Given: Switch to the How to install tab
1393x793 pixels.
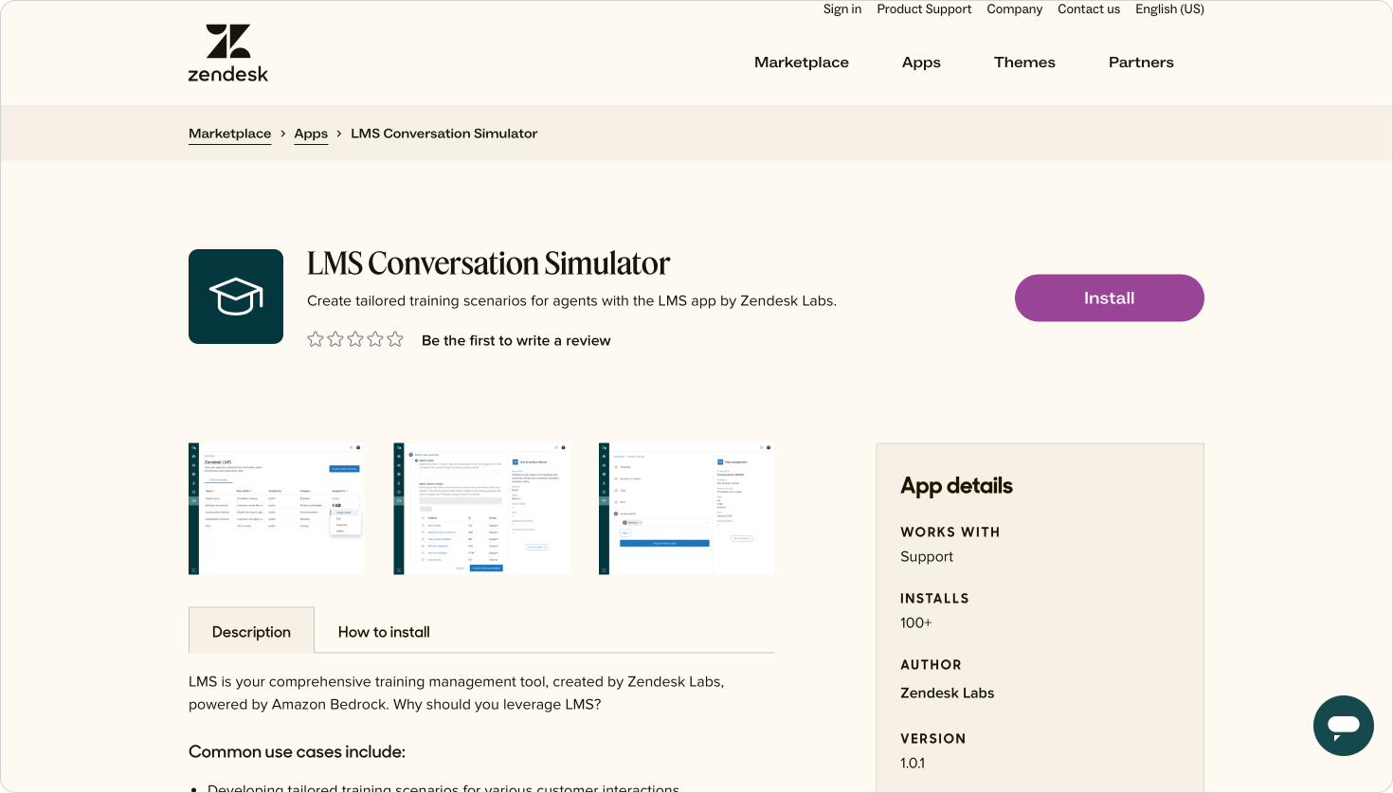Looking at the screenshot, I should [384, 632].
